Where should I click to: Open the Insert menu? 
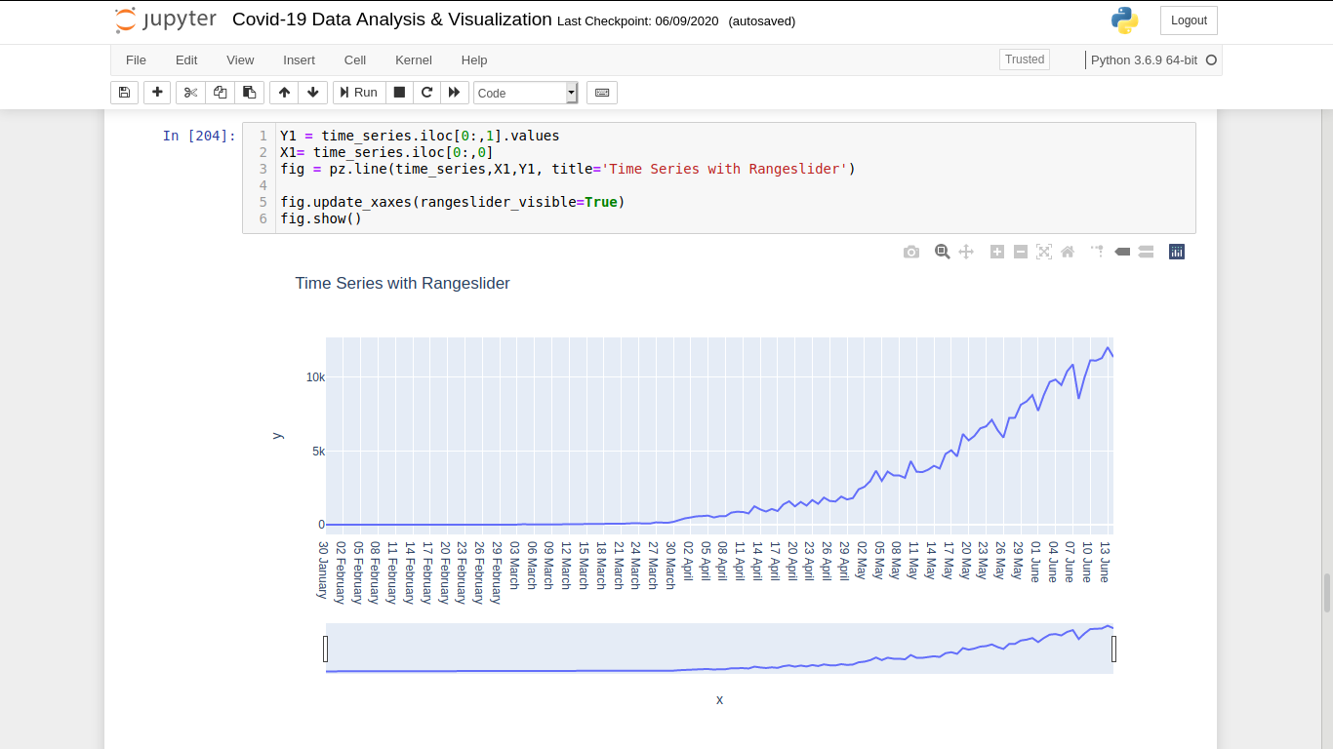(x=299, y=59)
